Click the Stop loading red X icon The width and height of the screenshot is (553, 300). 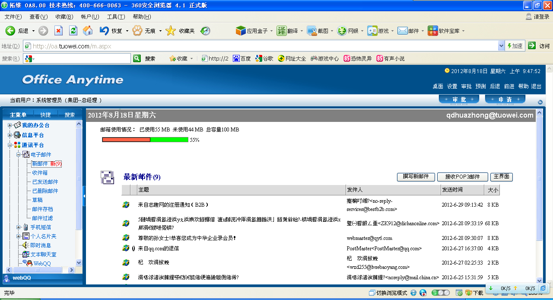click(x=58, y=31)
